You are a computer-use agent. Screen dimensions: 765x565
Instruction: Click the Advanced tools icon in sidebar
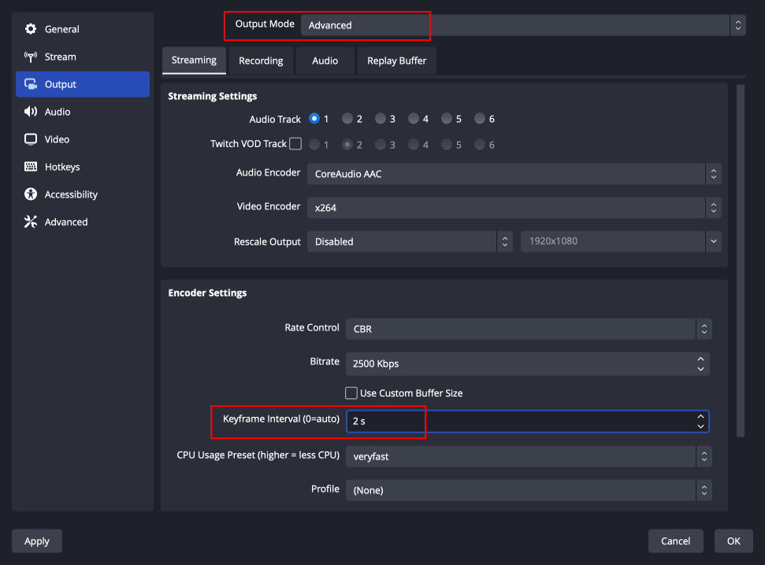(31, 222)
